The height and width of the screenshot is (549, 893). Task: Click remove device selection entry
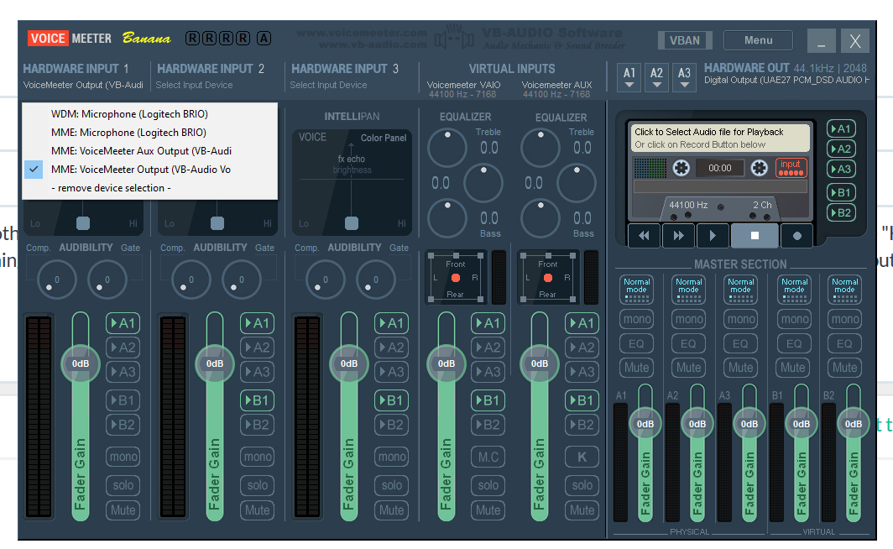coord(149,188)
